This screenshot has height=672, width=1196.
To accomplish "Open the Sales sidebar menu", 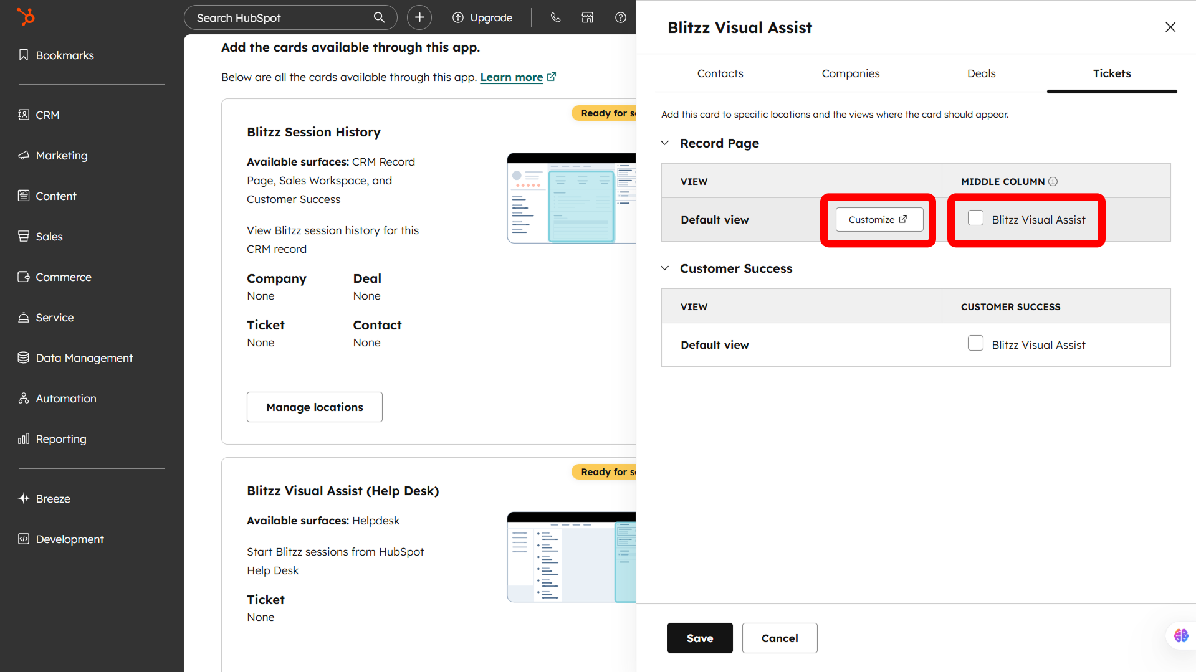I will coord(41,237).
